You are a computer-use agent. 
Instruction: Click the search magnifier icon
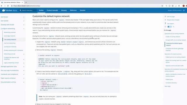pyautogui.click(x=20, y=10)
